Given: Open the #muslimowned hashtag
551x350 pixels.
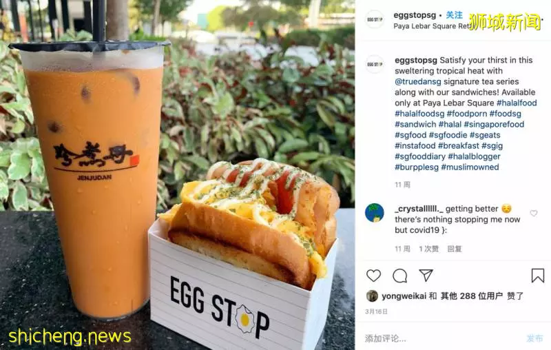Looking at the screenshot, I should pyautogui.click(x=470, y=167).
